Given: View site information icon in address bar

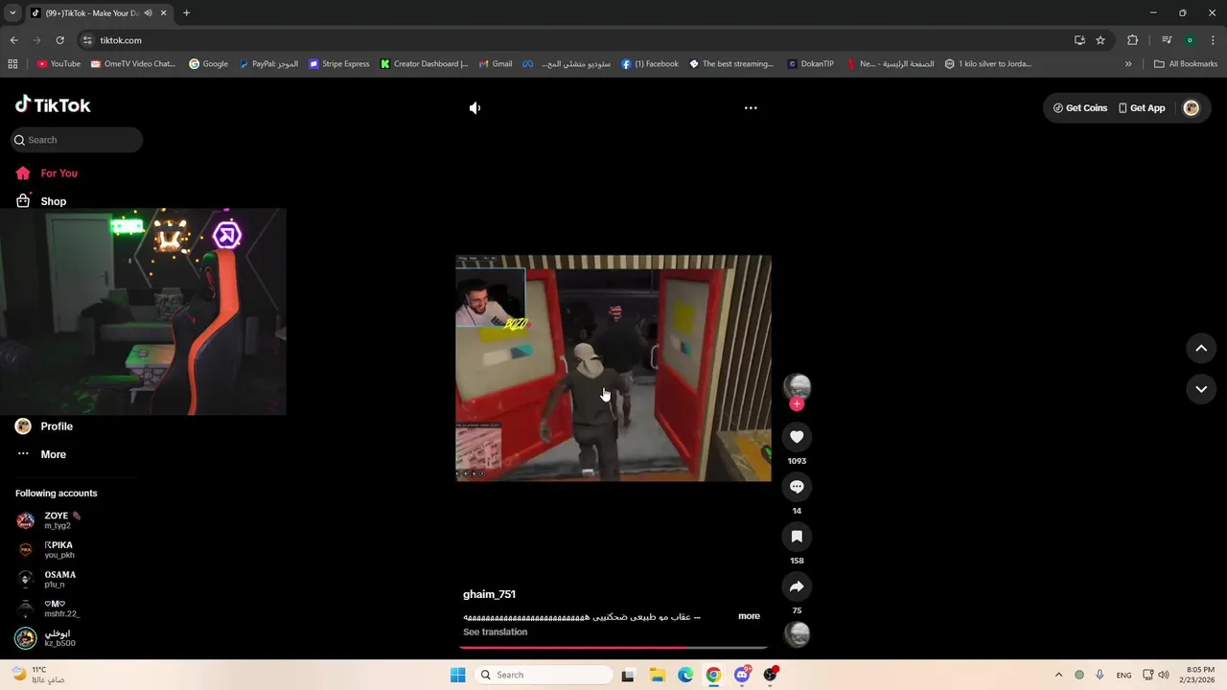Looking at the screenshot, I should click(x=87, y=40).
